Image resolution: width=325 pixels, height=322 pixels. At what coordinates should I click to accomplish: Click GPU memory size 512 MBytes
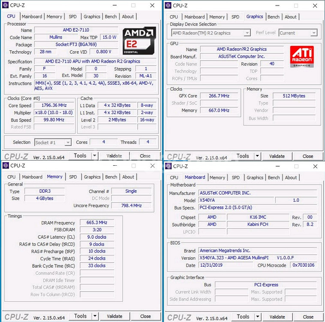[294, 96]
